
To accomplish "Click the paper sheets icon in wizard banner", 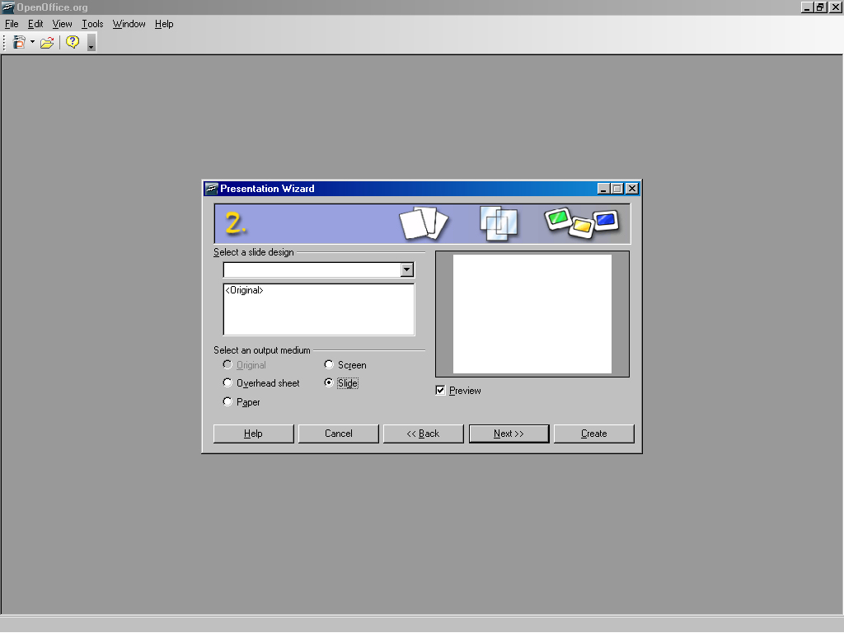I will click(x=424, y=223).
